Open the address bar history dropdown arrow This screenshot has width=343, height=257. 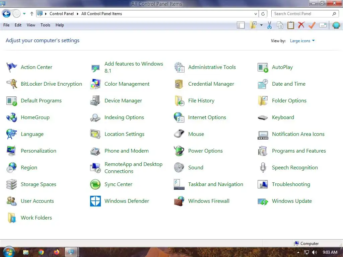tap(256, 14)
